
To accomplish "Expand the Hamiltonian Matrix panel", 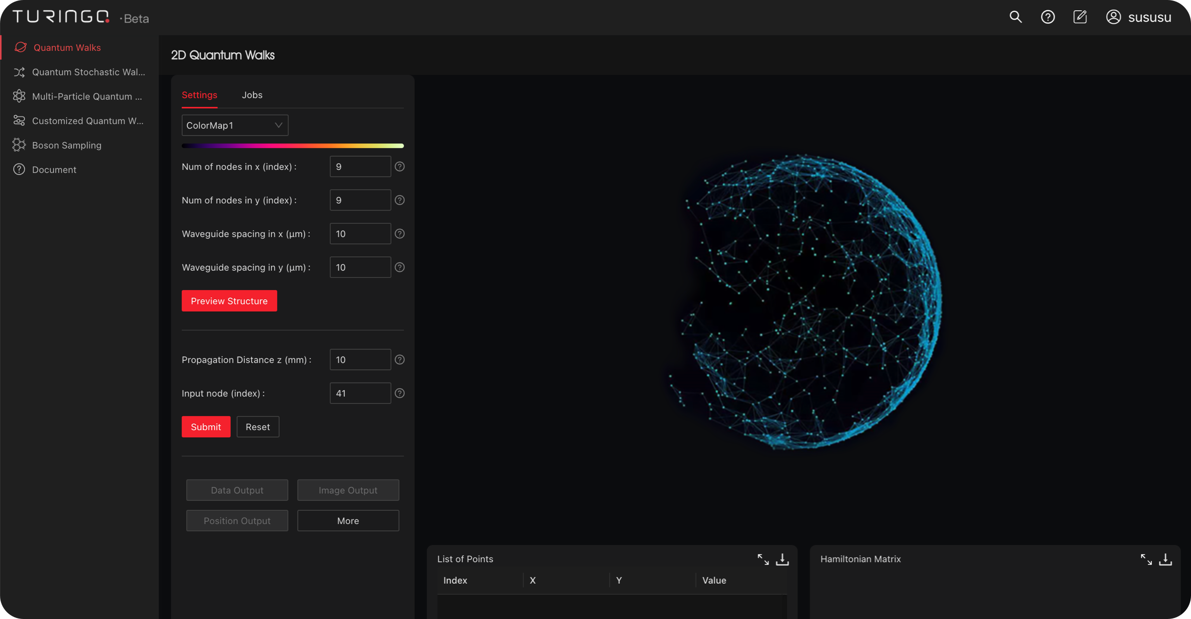I will [x=1146, y=559].
